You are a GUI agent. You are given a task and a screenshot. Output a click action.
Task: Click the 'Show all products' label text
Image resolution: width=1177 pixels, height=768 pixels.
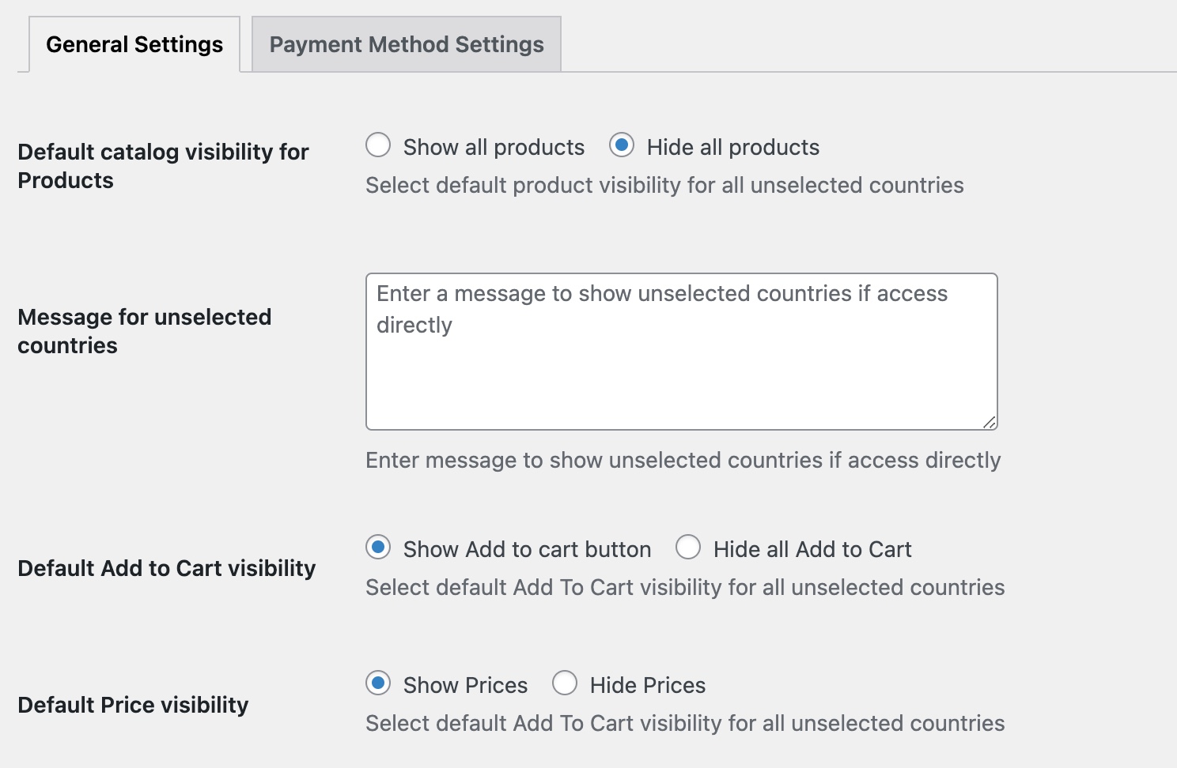pos(494,147)
